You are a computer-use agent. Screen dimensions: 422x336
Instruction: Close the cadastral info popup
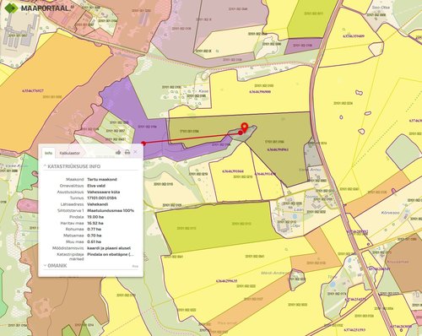(136, 152)
